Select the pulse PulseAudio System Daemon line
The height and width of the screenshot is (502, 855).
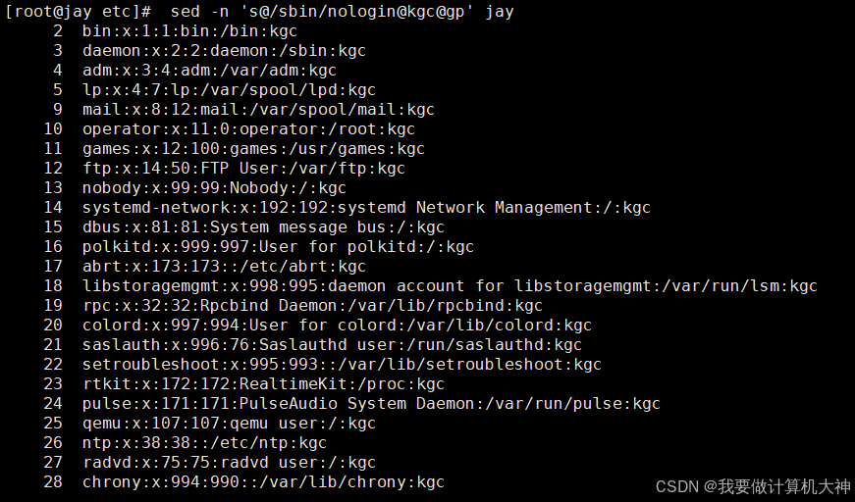pyautogui.click(x=371, y=403)
